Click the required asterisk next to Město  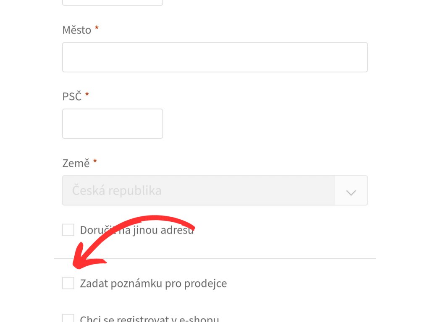[x=97, y=29]
